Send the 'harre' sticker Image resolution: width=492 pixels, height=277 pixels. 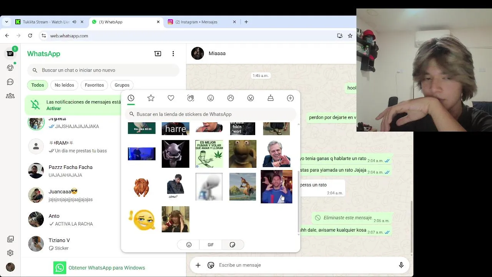pos(176,128)
